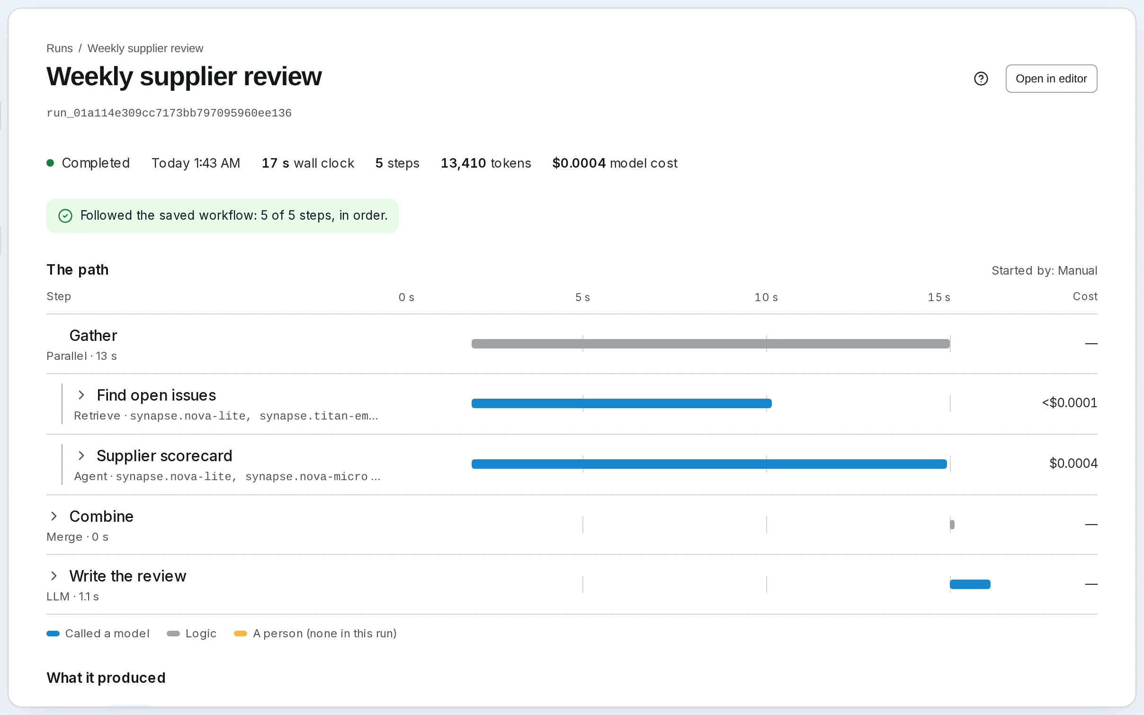Viewport: 1144px width, 715px height.
Task: Click 'The path' section heading
Action: (78, 269)
